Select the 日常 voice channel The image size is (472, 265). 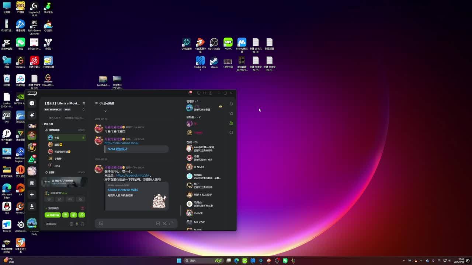pos(52,172)
